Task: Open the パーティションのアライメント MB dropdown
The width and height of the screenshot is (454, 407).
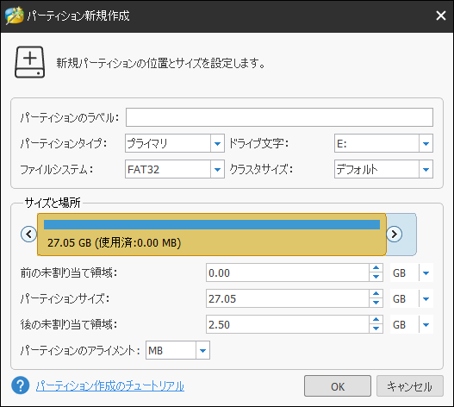Action: click(177, 350)
